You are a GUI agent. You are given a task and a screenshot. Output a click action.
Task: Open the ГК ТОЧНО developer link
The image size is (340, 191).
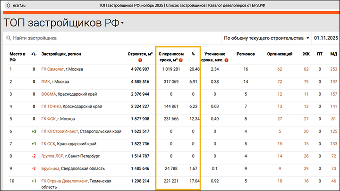pyautogui.click(x=51, y=106)
